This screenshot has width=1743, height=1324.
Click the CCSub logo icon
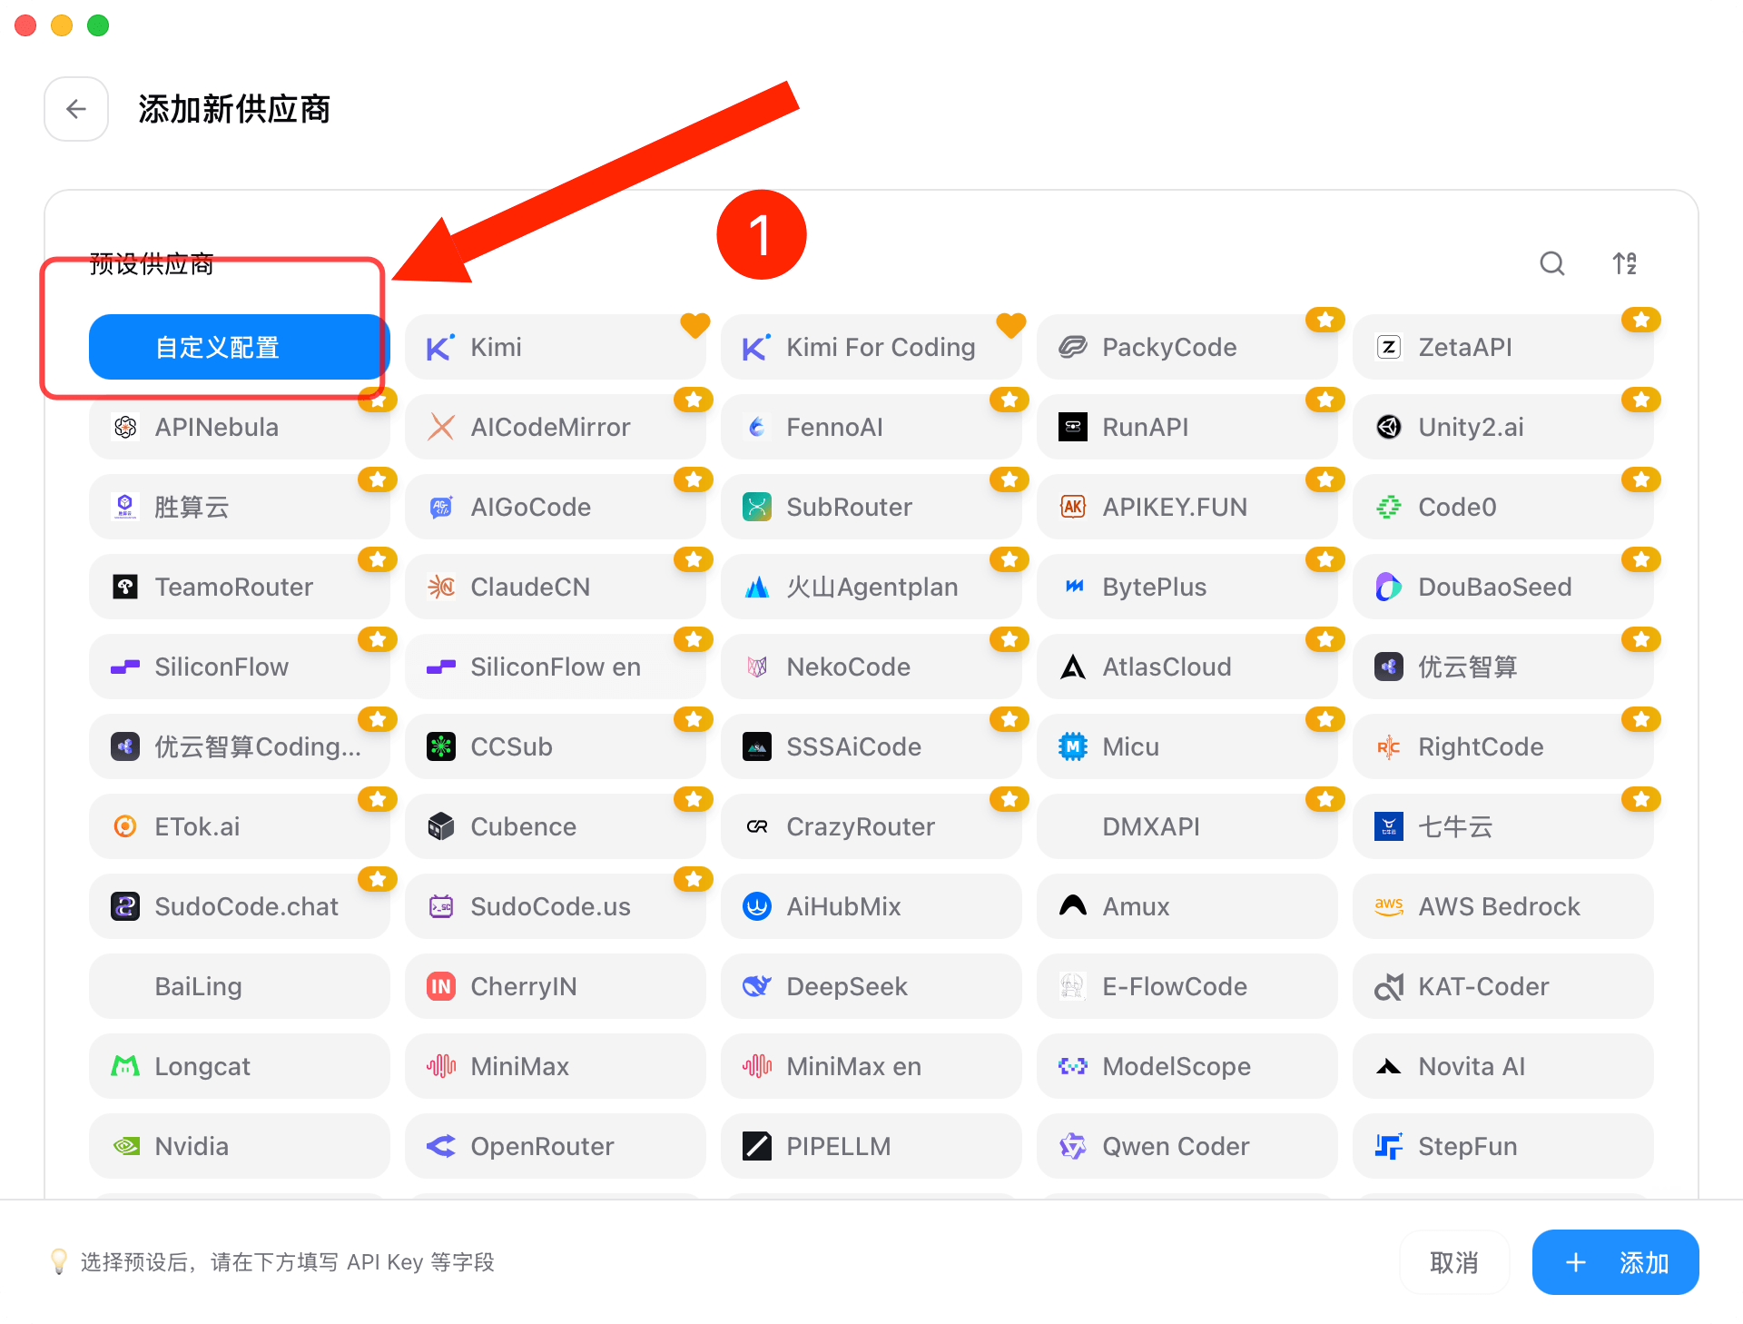pos(441,746)
